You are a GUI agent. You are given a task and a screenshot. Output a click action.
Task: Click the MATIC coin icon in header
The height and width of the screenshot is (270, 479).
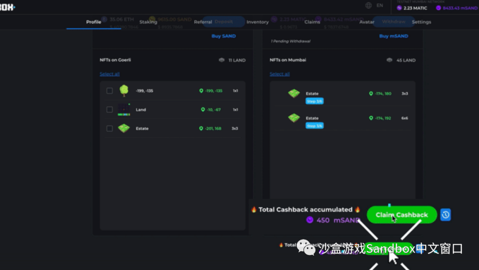pyautogui.click(x=399, y=8)
